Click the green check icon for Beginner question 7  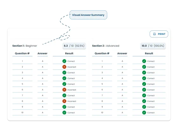(64, 95)
